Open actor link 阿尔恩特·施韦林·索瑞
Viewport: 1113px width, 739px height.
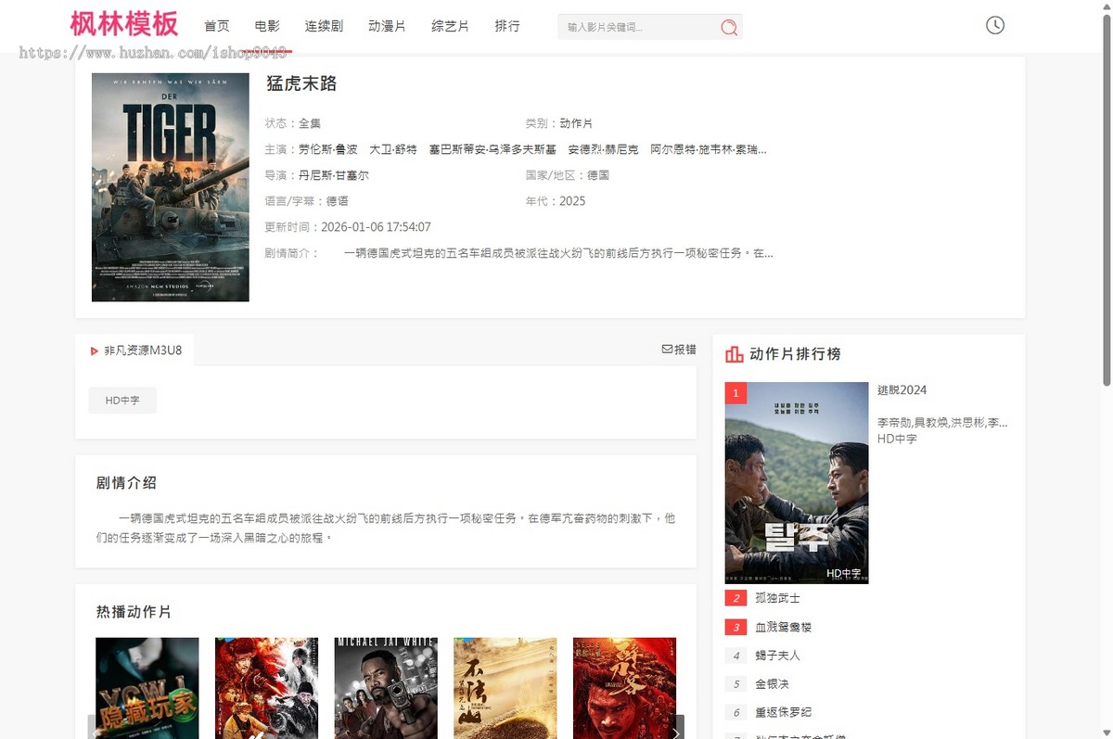coord(709,149)
